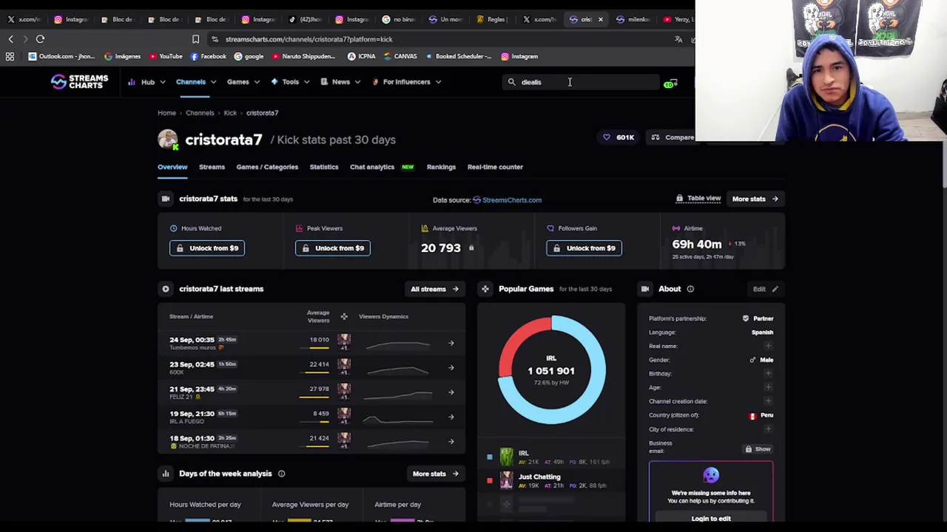947x532 pixels.
Task: Open the 24 Sep, 00:35 stream arrow
Action: coord(451,343)
